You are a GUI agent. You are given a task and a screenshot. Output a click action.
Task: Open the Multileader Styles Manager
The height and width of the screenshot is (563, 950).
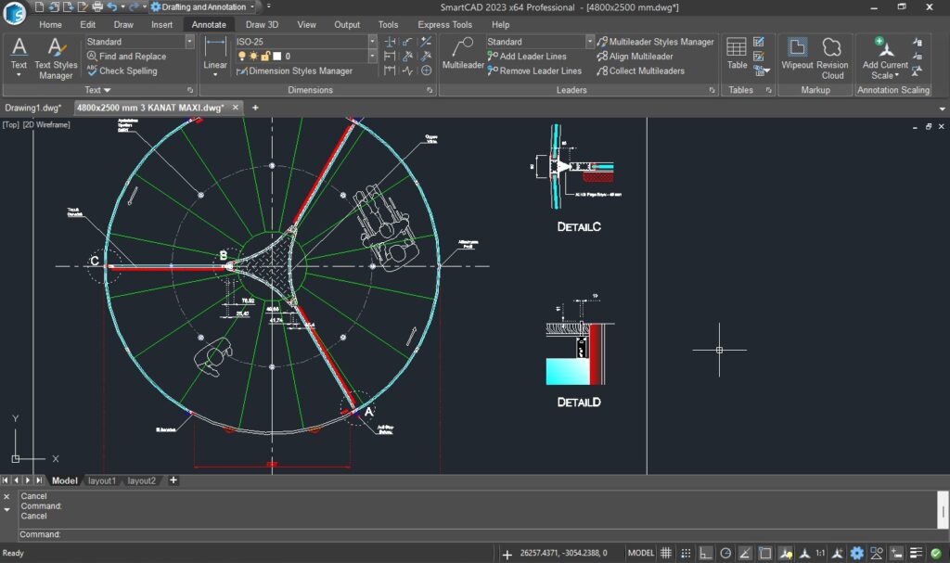point(660,41)
